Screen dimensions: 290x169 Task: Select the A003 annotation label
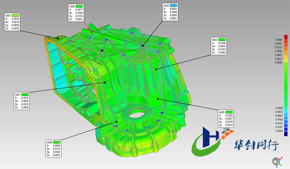[219, 46]
